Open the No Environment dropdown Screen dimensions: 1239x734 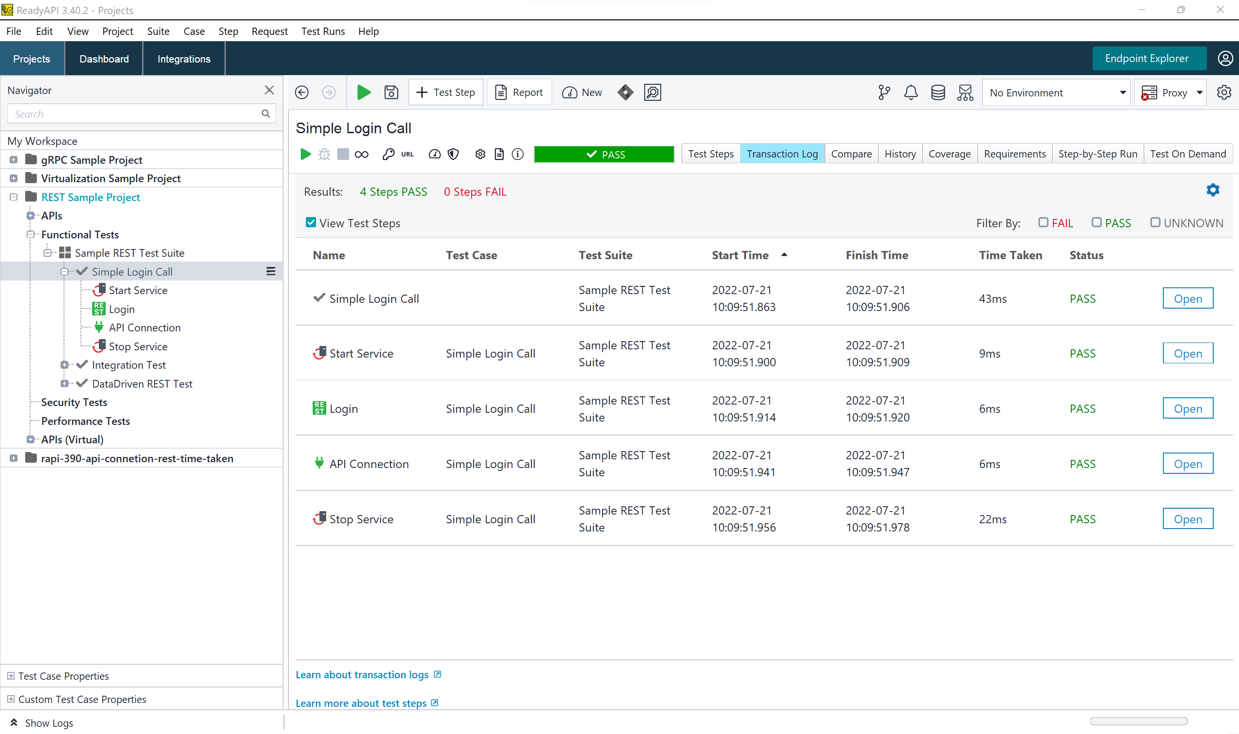click(x=1057, y=93)
